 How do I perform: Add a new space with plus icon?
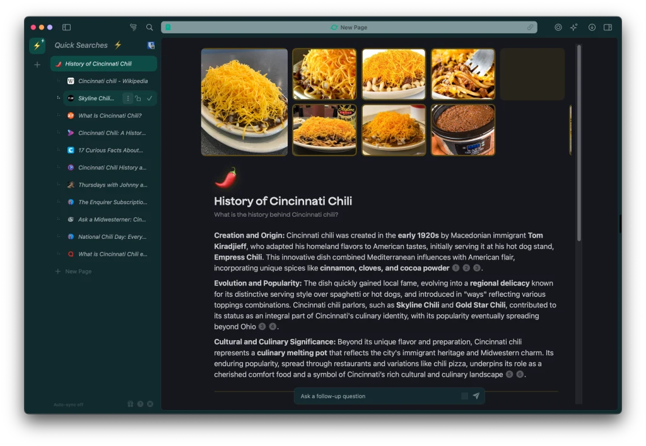point(37,65)
